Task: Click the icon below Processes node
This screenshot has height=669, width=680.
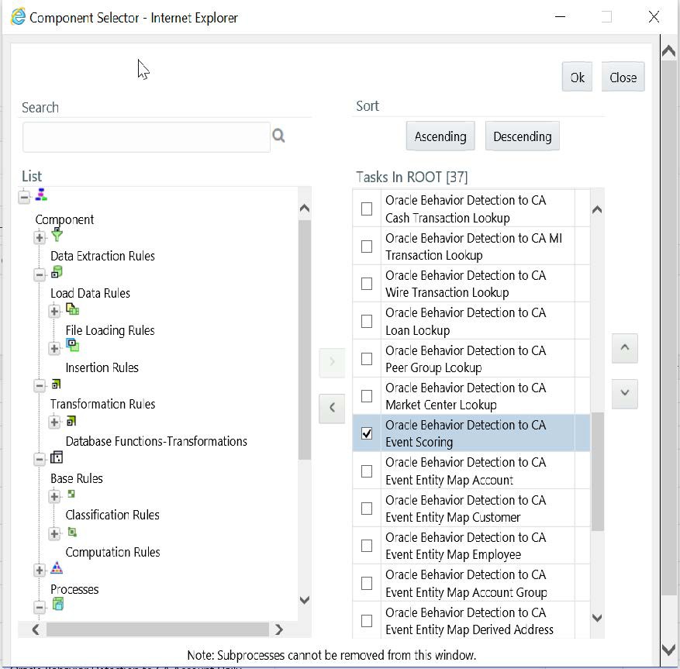Action: pyautogui.click(x=58, y=604)
